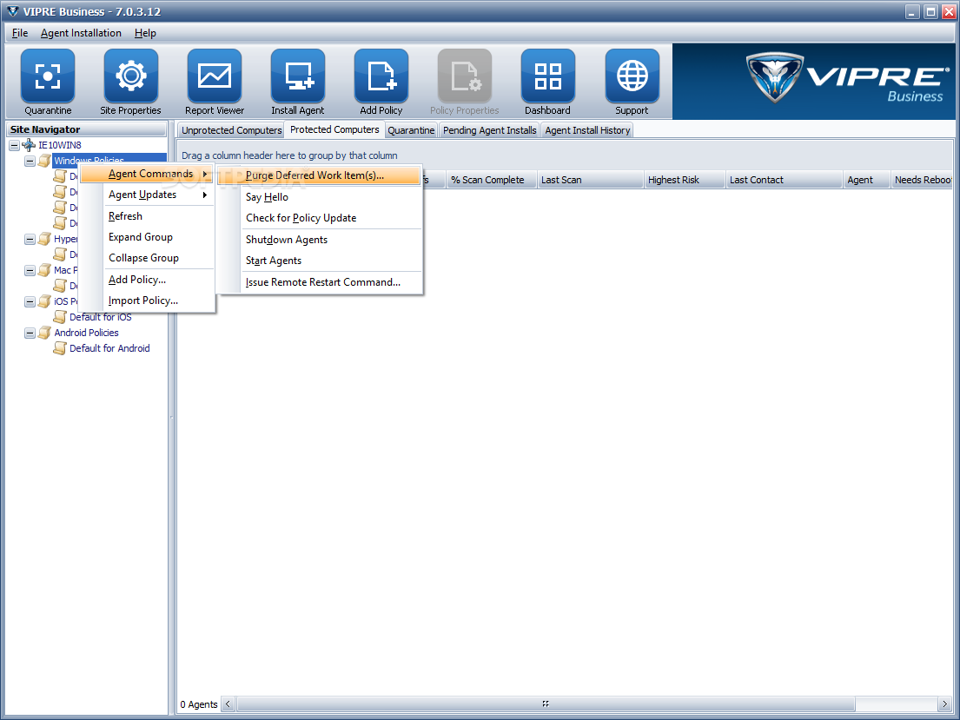
Task: Open the Dashboard toolbar icon
Action: coord(548,76)
